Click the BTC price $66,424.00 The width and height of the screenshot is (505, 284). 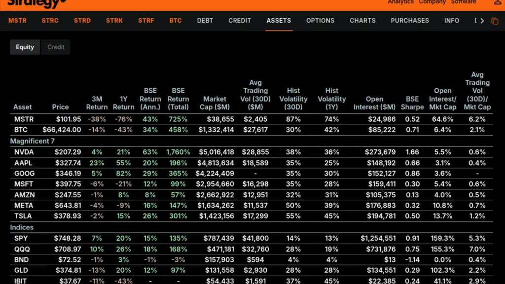(x=62, y=130)
